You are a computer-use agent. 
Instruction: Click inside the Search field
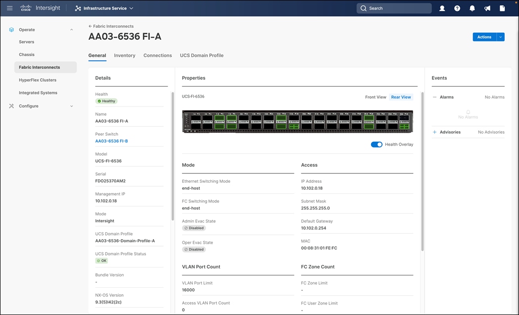394,8
